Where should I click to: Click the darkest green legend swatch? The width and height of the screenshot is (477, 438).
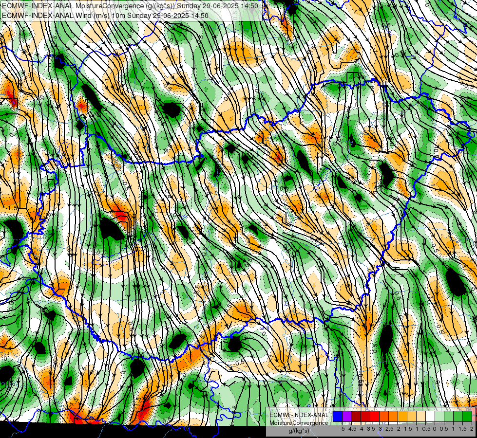[x=467, y=416]
